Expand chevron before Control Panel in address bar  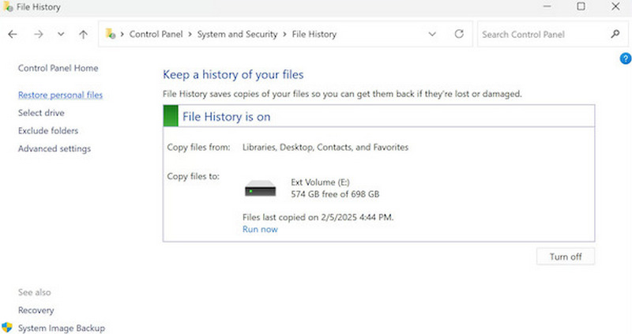pos(122,35)
